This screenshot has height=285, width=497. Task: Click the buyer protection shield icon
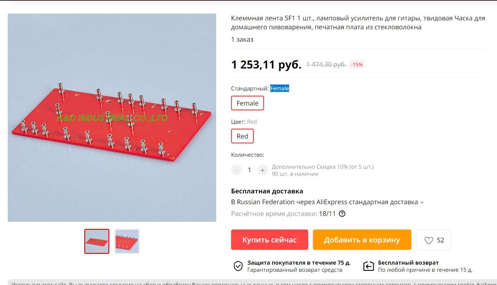click(x=238, y=266)
